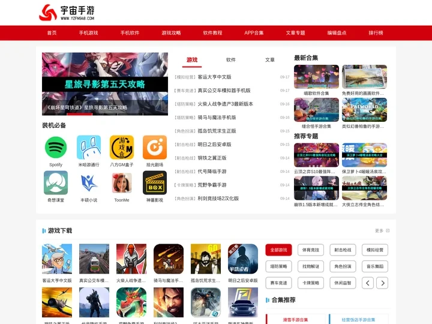The image size is (432, 324).
Task: Select the 赛车竞速 category button
Action: (x=278, y=283)
